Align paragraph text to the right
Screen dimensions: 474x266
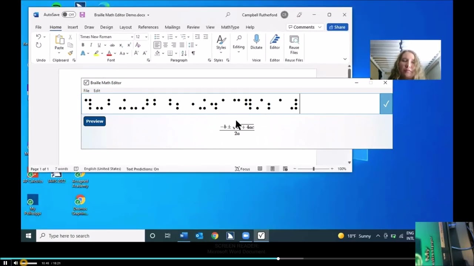[x=174, y=45]
